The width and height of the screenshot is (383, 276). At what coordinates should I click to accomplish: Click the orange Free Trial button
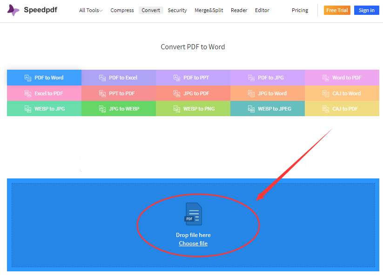point(337,10)
